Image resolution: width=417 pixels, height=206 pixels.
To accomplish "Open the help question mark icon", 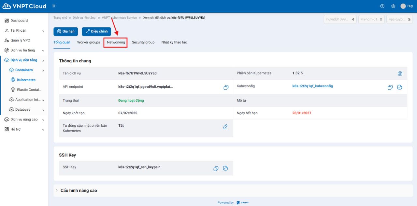I will pyautogui.click(x=382, y=6).
